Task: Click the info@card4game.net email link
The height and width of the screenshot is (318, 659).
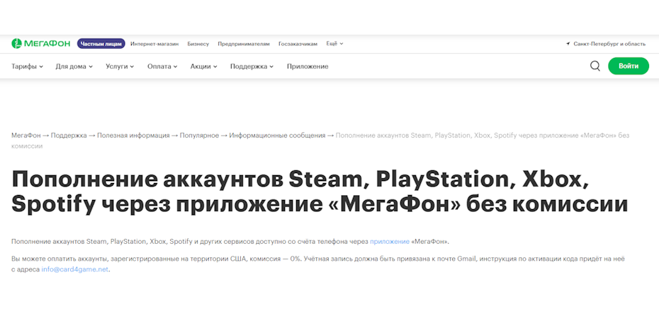Action: pos(75,269)
